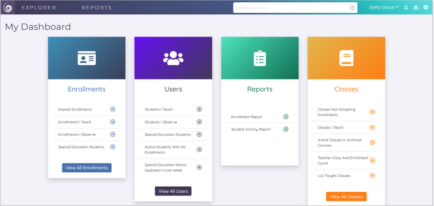Screen dimensions: 434x206
Task: Click arrow beside Active Classes In Archived Courses
Action: pos(373,142)
